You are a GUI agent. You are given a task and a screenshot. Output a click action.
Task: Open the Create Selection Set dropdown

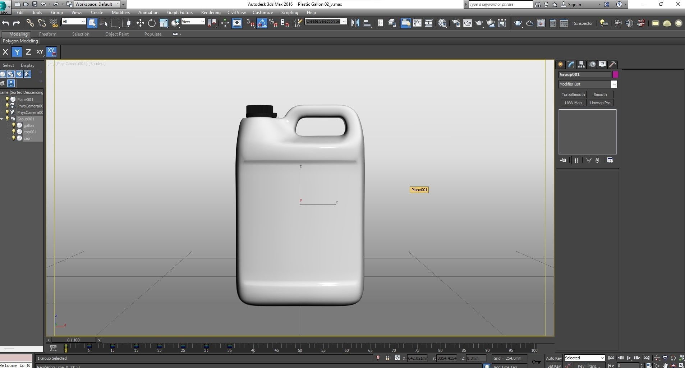coord(326,22)
